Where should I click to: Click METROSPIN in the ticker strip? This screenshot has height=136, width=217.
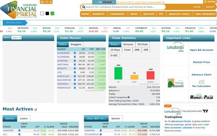click(23, 28)
